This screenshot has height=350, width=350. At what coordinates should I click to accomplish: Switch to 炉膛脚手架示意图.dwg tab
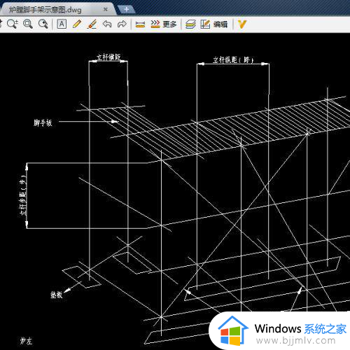tap(45, 10)
